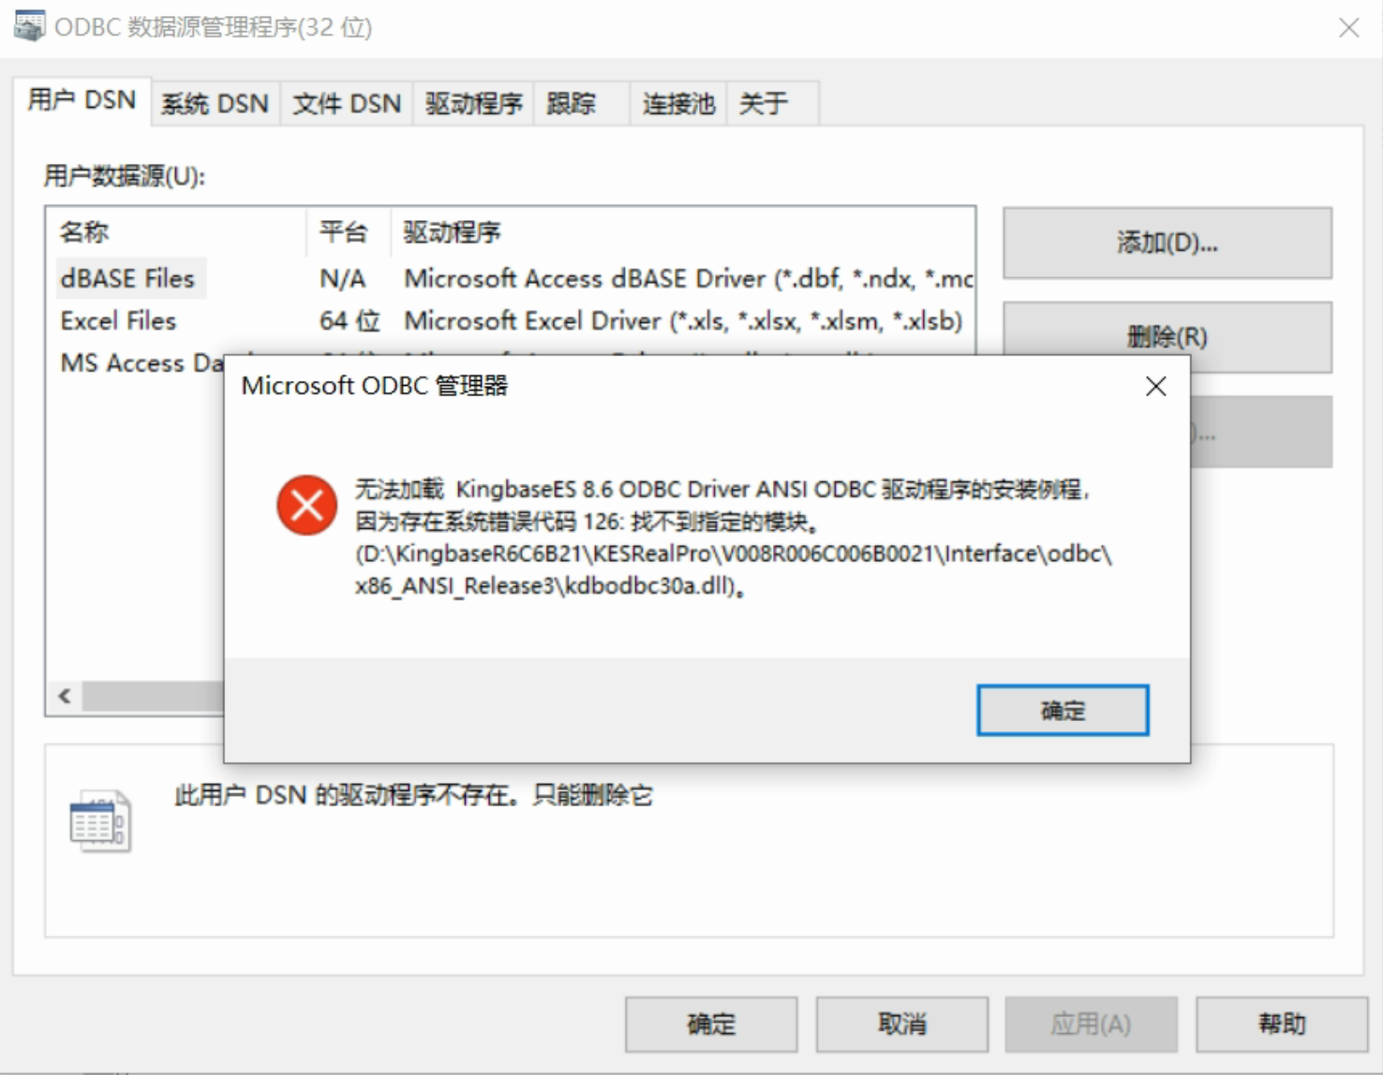Click 取消 at the window bottom
The image size is (1383, 1075).
(x=902, y=1024)
